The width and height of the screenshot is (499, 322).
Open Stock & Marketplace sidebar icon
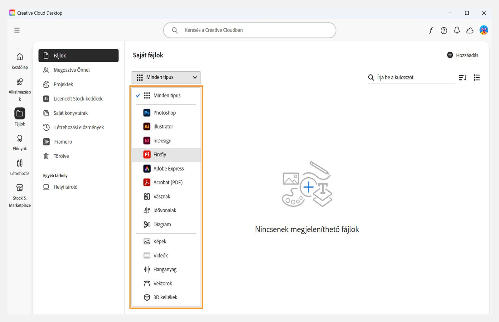tap(20, 187)
